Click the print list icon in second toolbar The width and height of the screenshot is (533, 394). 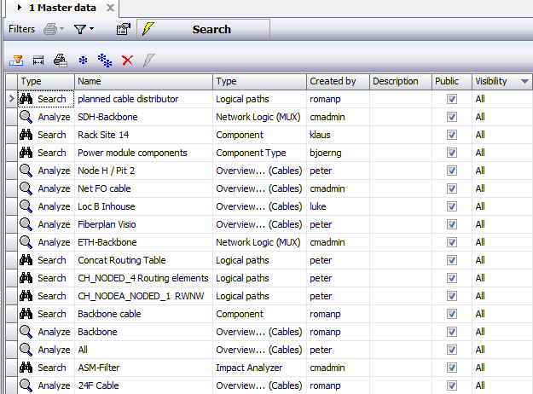(x=61, y=61)
